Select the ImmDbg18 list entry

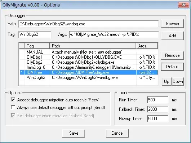[x=89, y=67]
